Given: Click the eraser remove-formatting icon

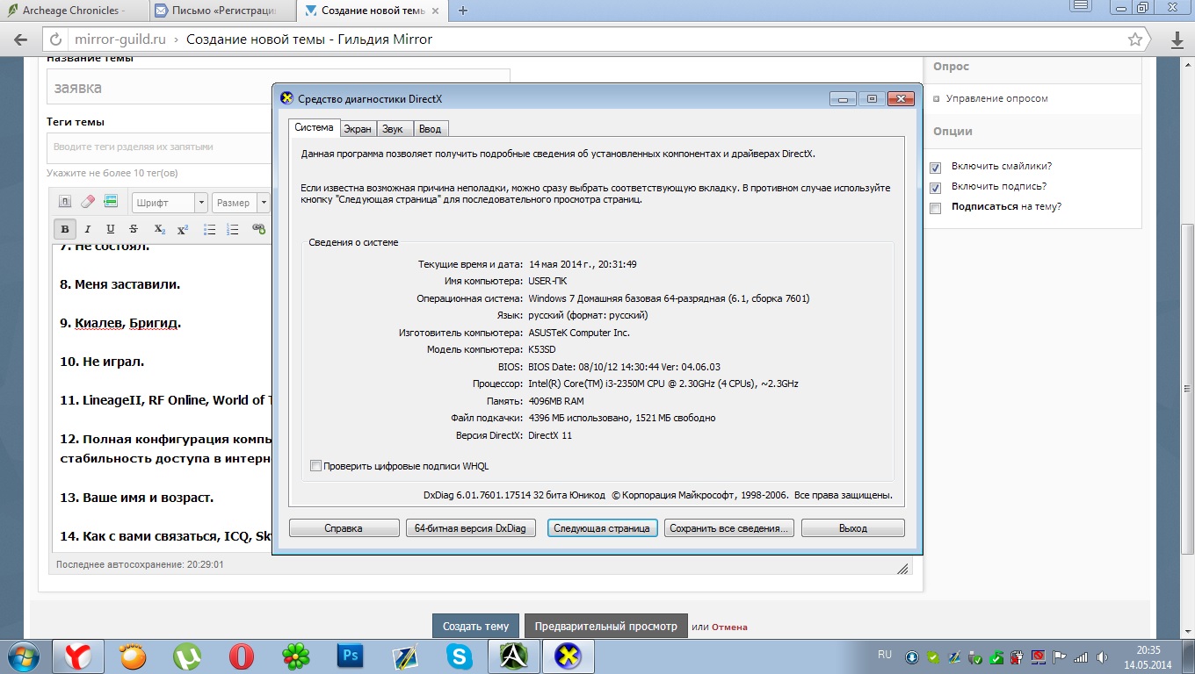Looking at the screenshot, I should [x=87, y=202].
